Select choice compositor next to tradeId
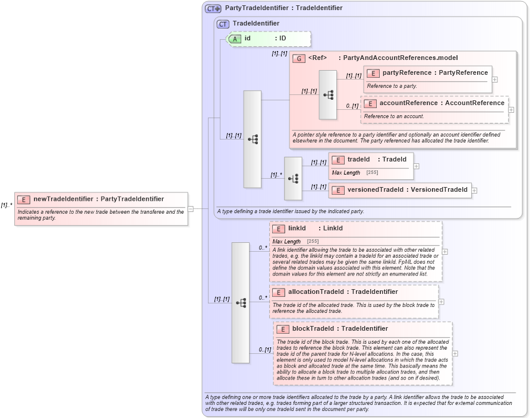530x418 pixels. click(x=293, y=178)
